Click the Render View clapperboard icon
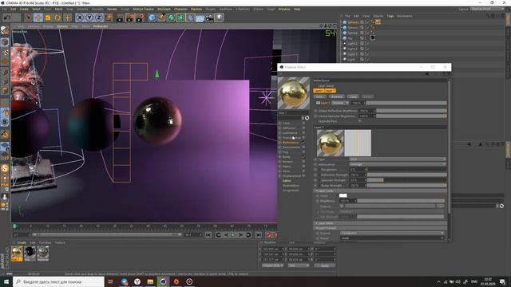The image size is (511, 287). click(120, 18)
